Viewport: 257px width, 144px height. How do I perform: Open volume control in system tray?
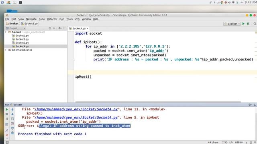(x=229, y=2)
